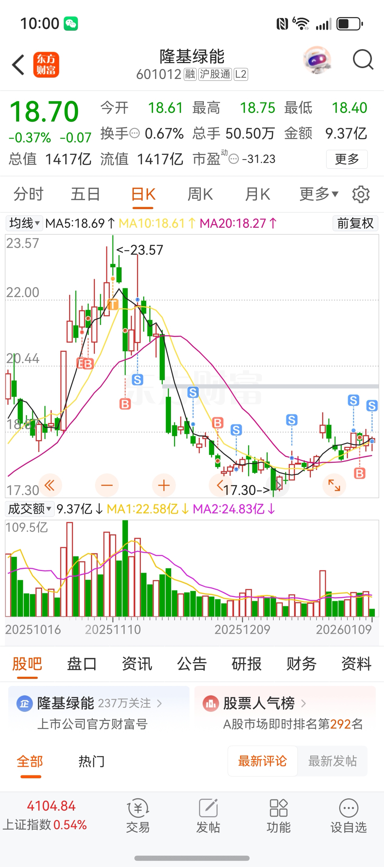
Task: Tap the MA1:22.58亿 volume average
Action: point(148,509)
